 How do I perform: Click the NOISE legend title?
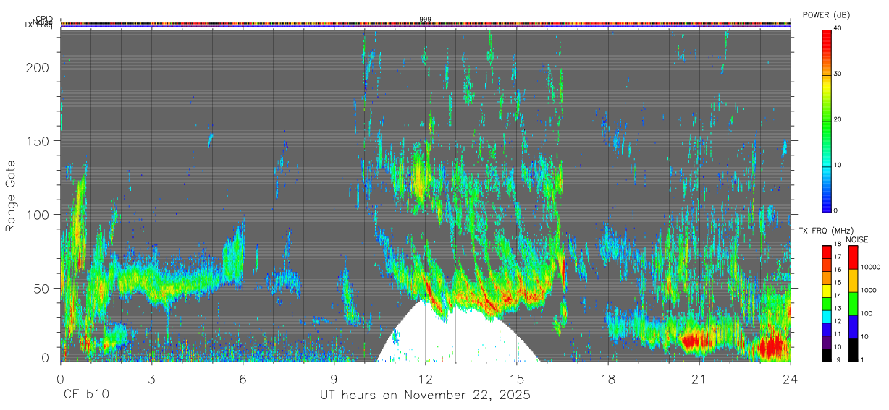[857, 239]
